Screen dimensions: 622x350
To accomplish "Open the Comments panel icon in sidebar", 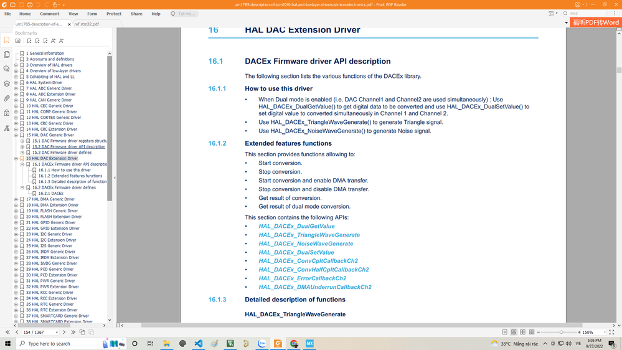I will pyautogui.click(x=7, y=69).
